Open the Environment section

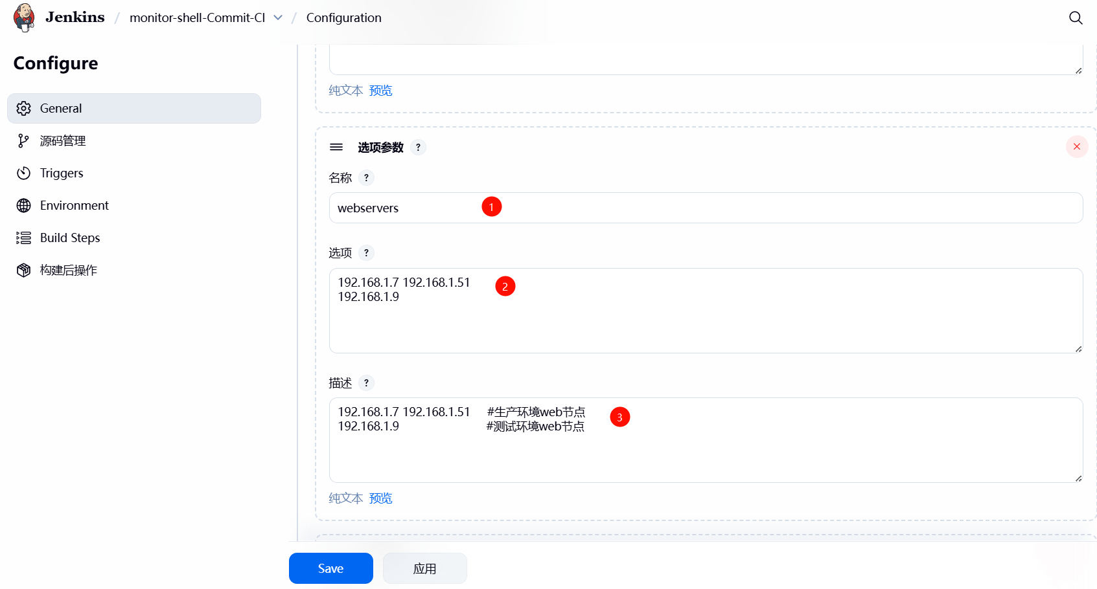point(74,205)
